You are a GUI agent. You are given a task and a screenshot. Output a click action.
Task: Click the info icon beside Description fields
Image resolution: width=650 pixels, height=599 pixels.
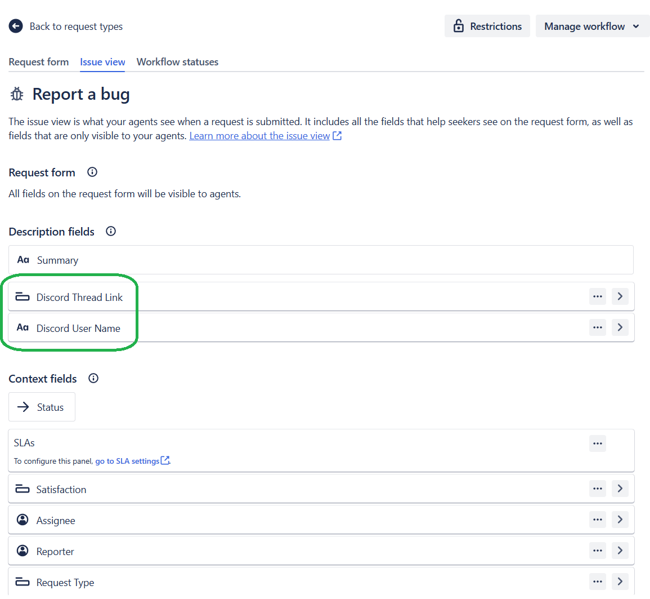click(110, 231)
